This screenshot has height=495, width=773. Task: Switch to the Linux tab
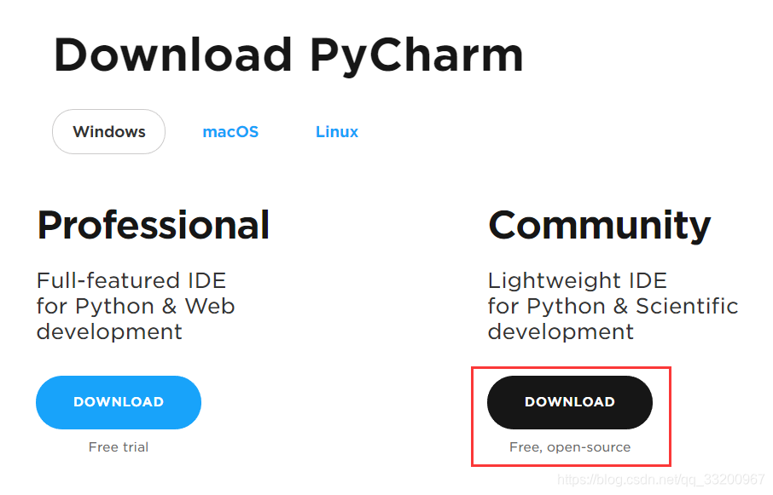(x=337, y=132)
